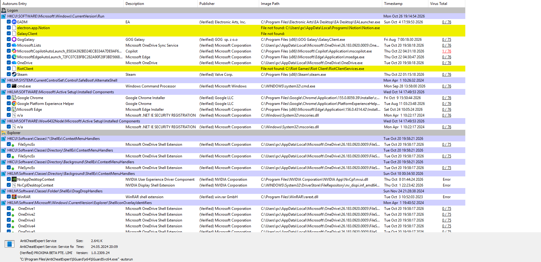This screenshot has width=541, height=262.
Task: Click the Explorer section folder icon
Action: 4,133
